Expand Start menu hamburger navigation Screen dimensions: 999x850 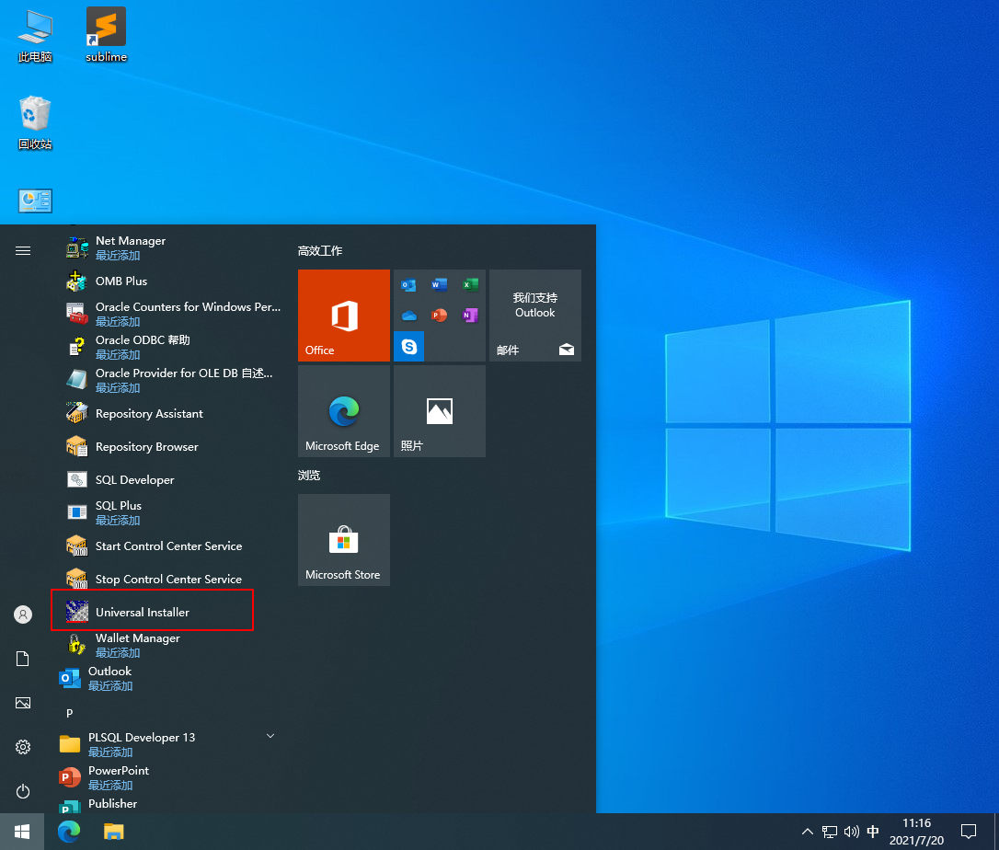point(23,250)
